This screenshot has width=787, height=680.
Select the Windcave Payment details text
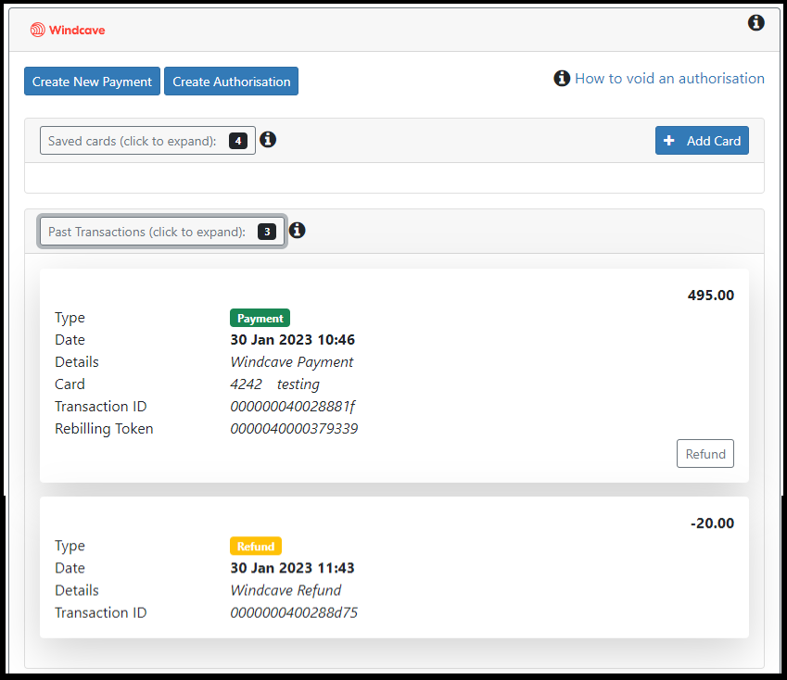292,362
